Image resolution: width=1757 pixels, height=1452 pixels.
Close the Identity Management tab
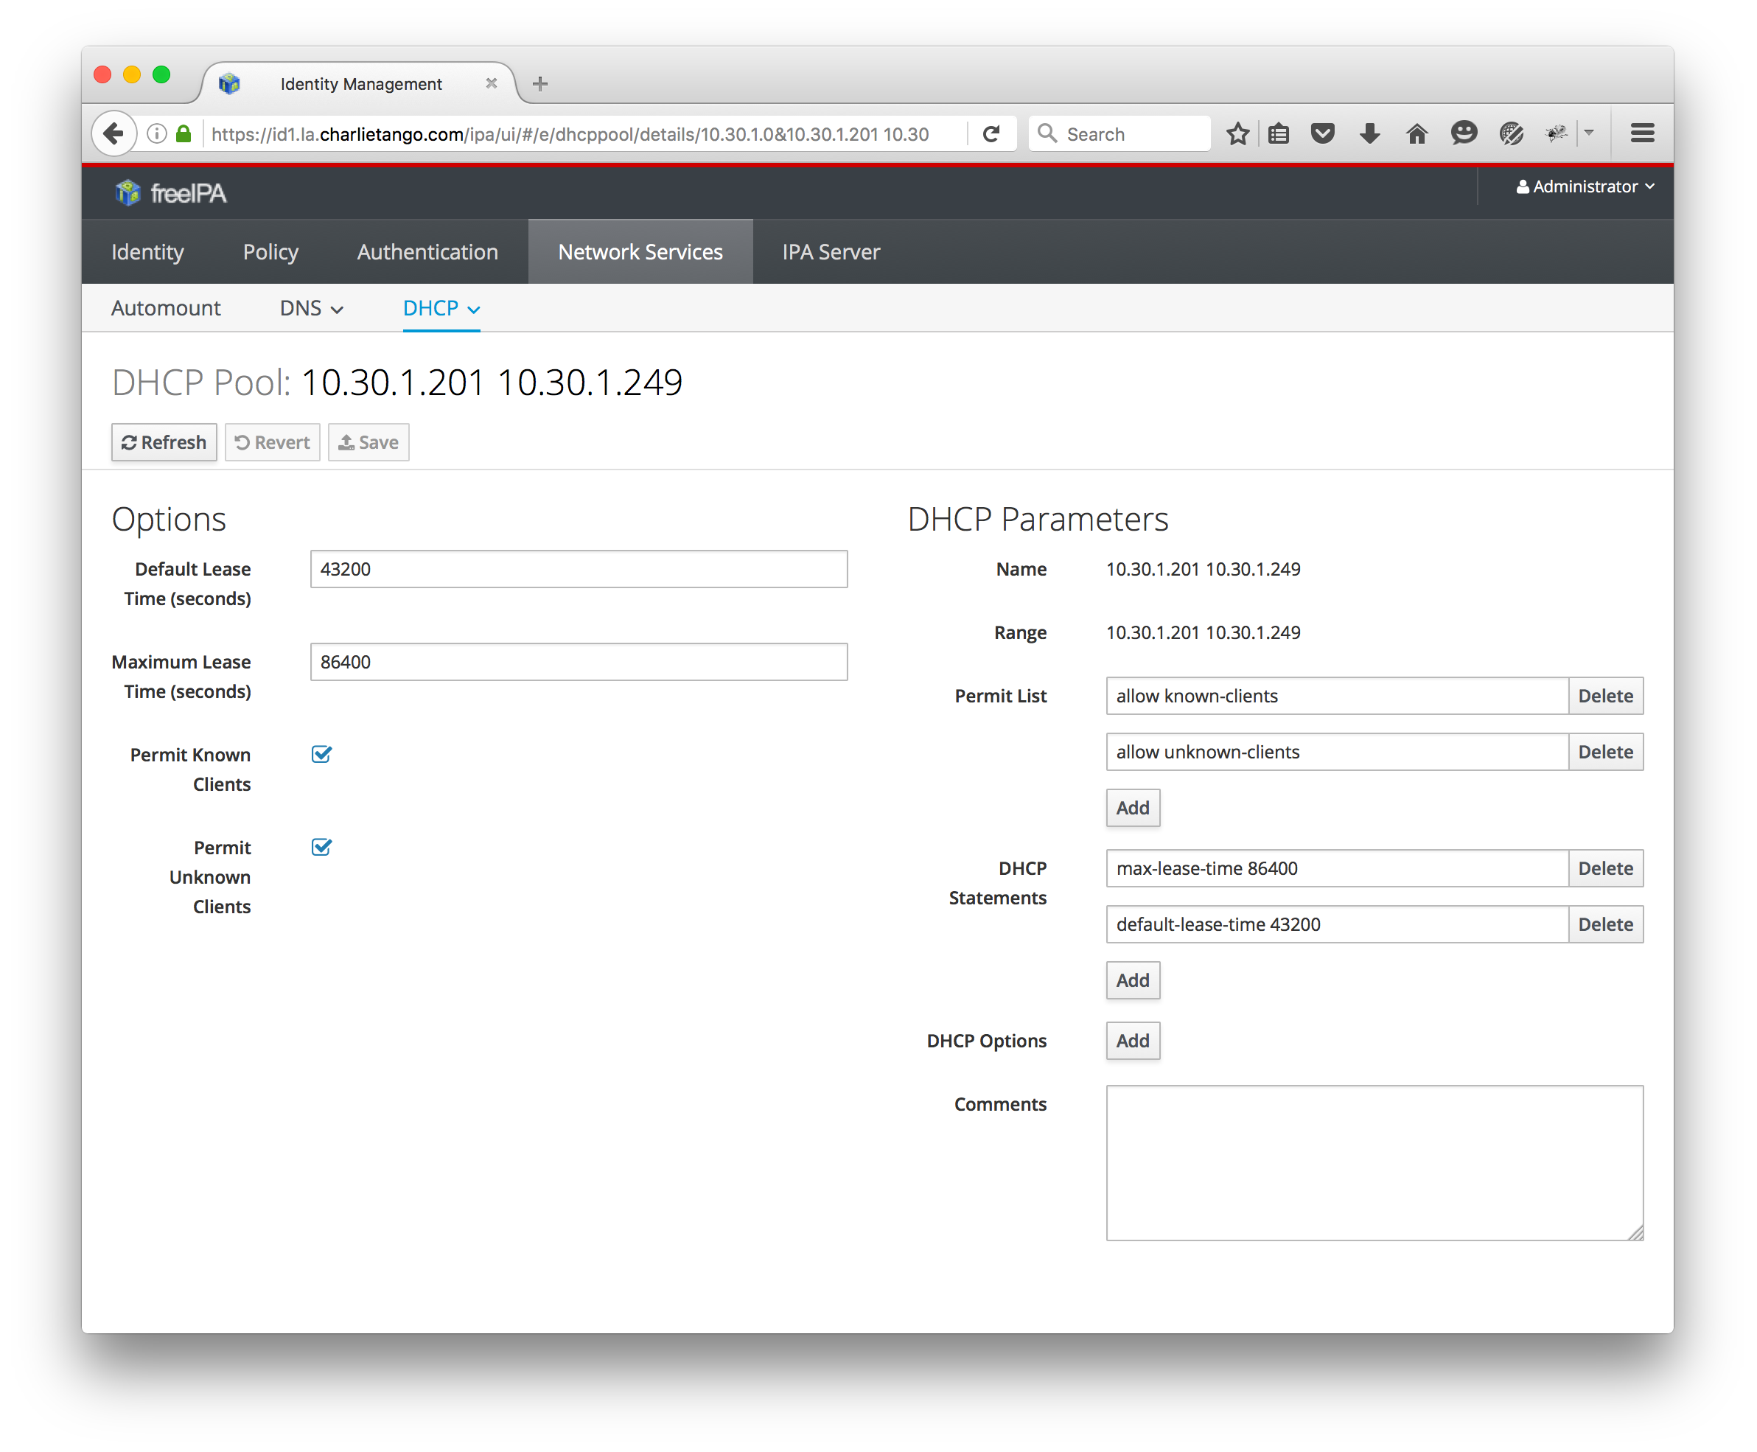[492, 83]
